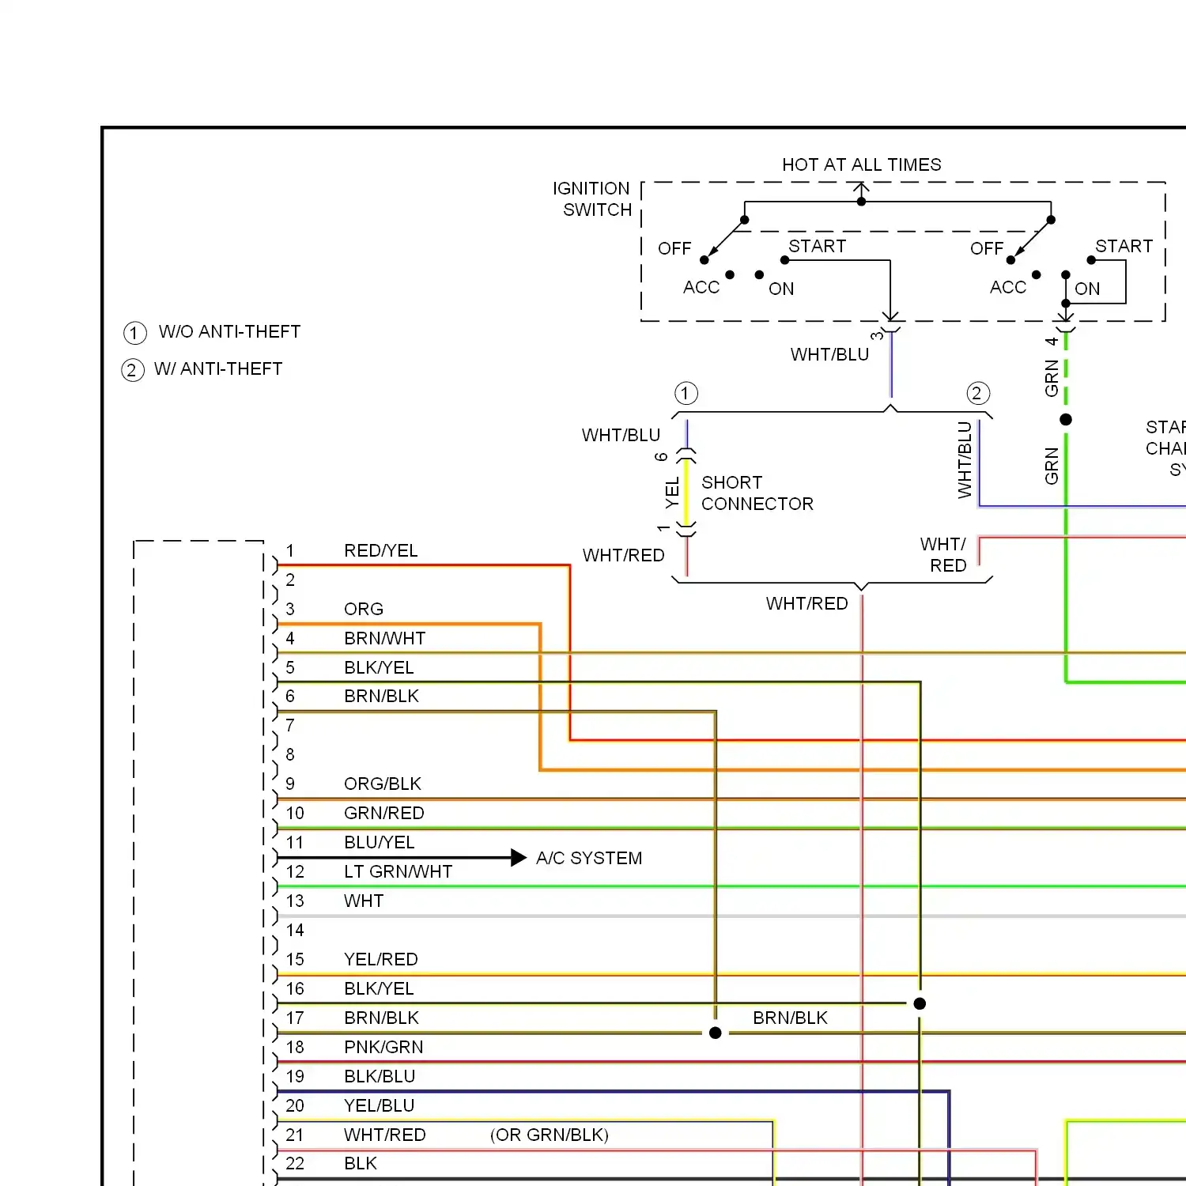The image size is (1186, 1186).
Task: Click the left switch 'ACC' position label
Action: [701, 287]
